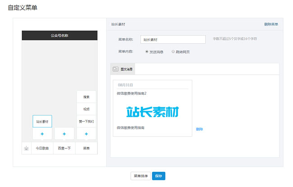Select the 搜索 submenu entry
Screen dimensions: 293x187
point(86,97)
